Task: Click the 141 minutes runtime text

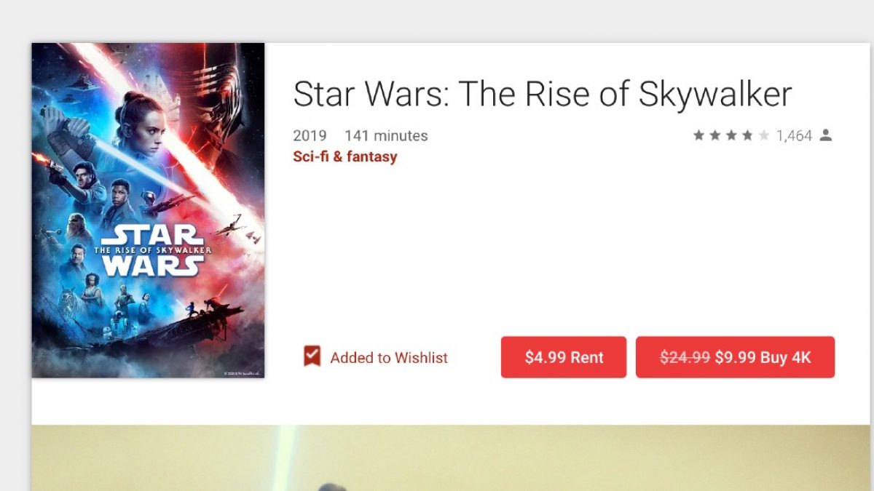Action: point(386,136)
